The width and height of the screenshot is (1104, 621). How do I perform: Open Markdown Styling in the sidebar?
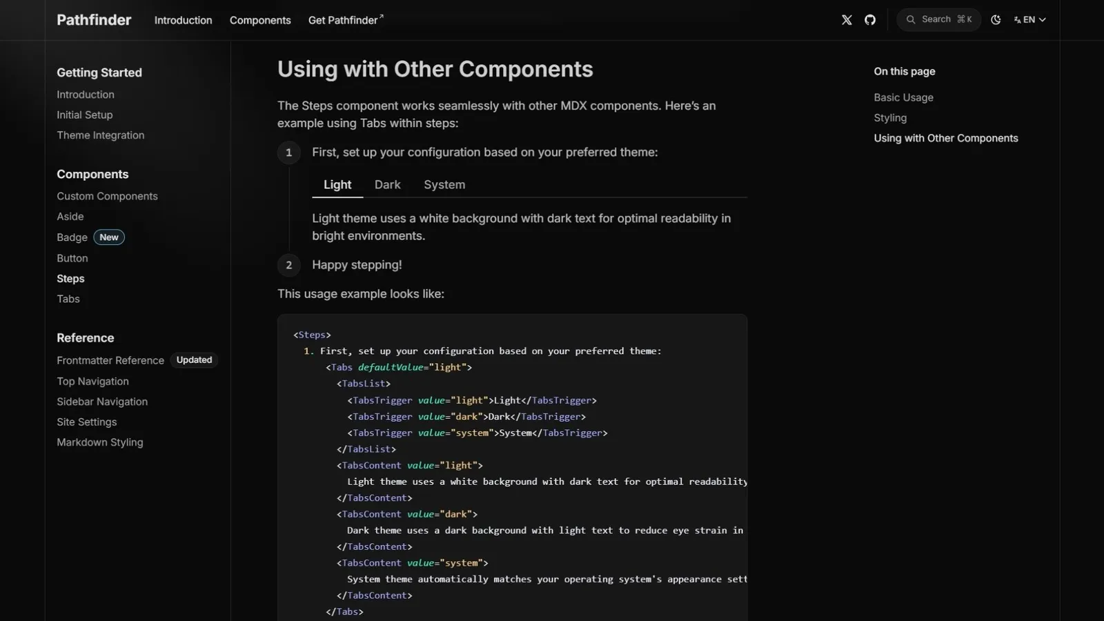tap(100, 442)
